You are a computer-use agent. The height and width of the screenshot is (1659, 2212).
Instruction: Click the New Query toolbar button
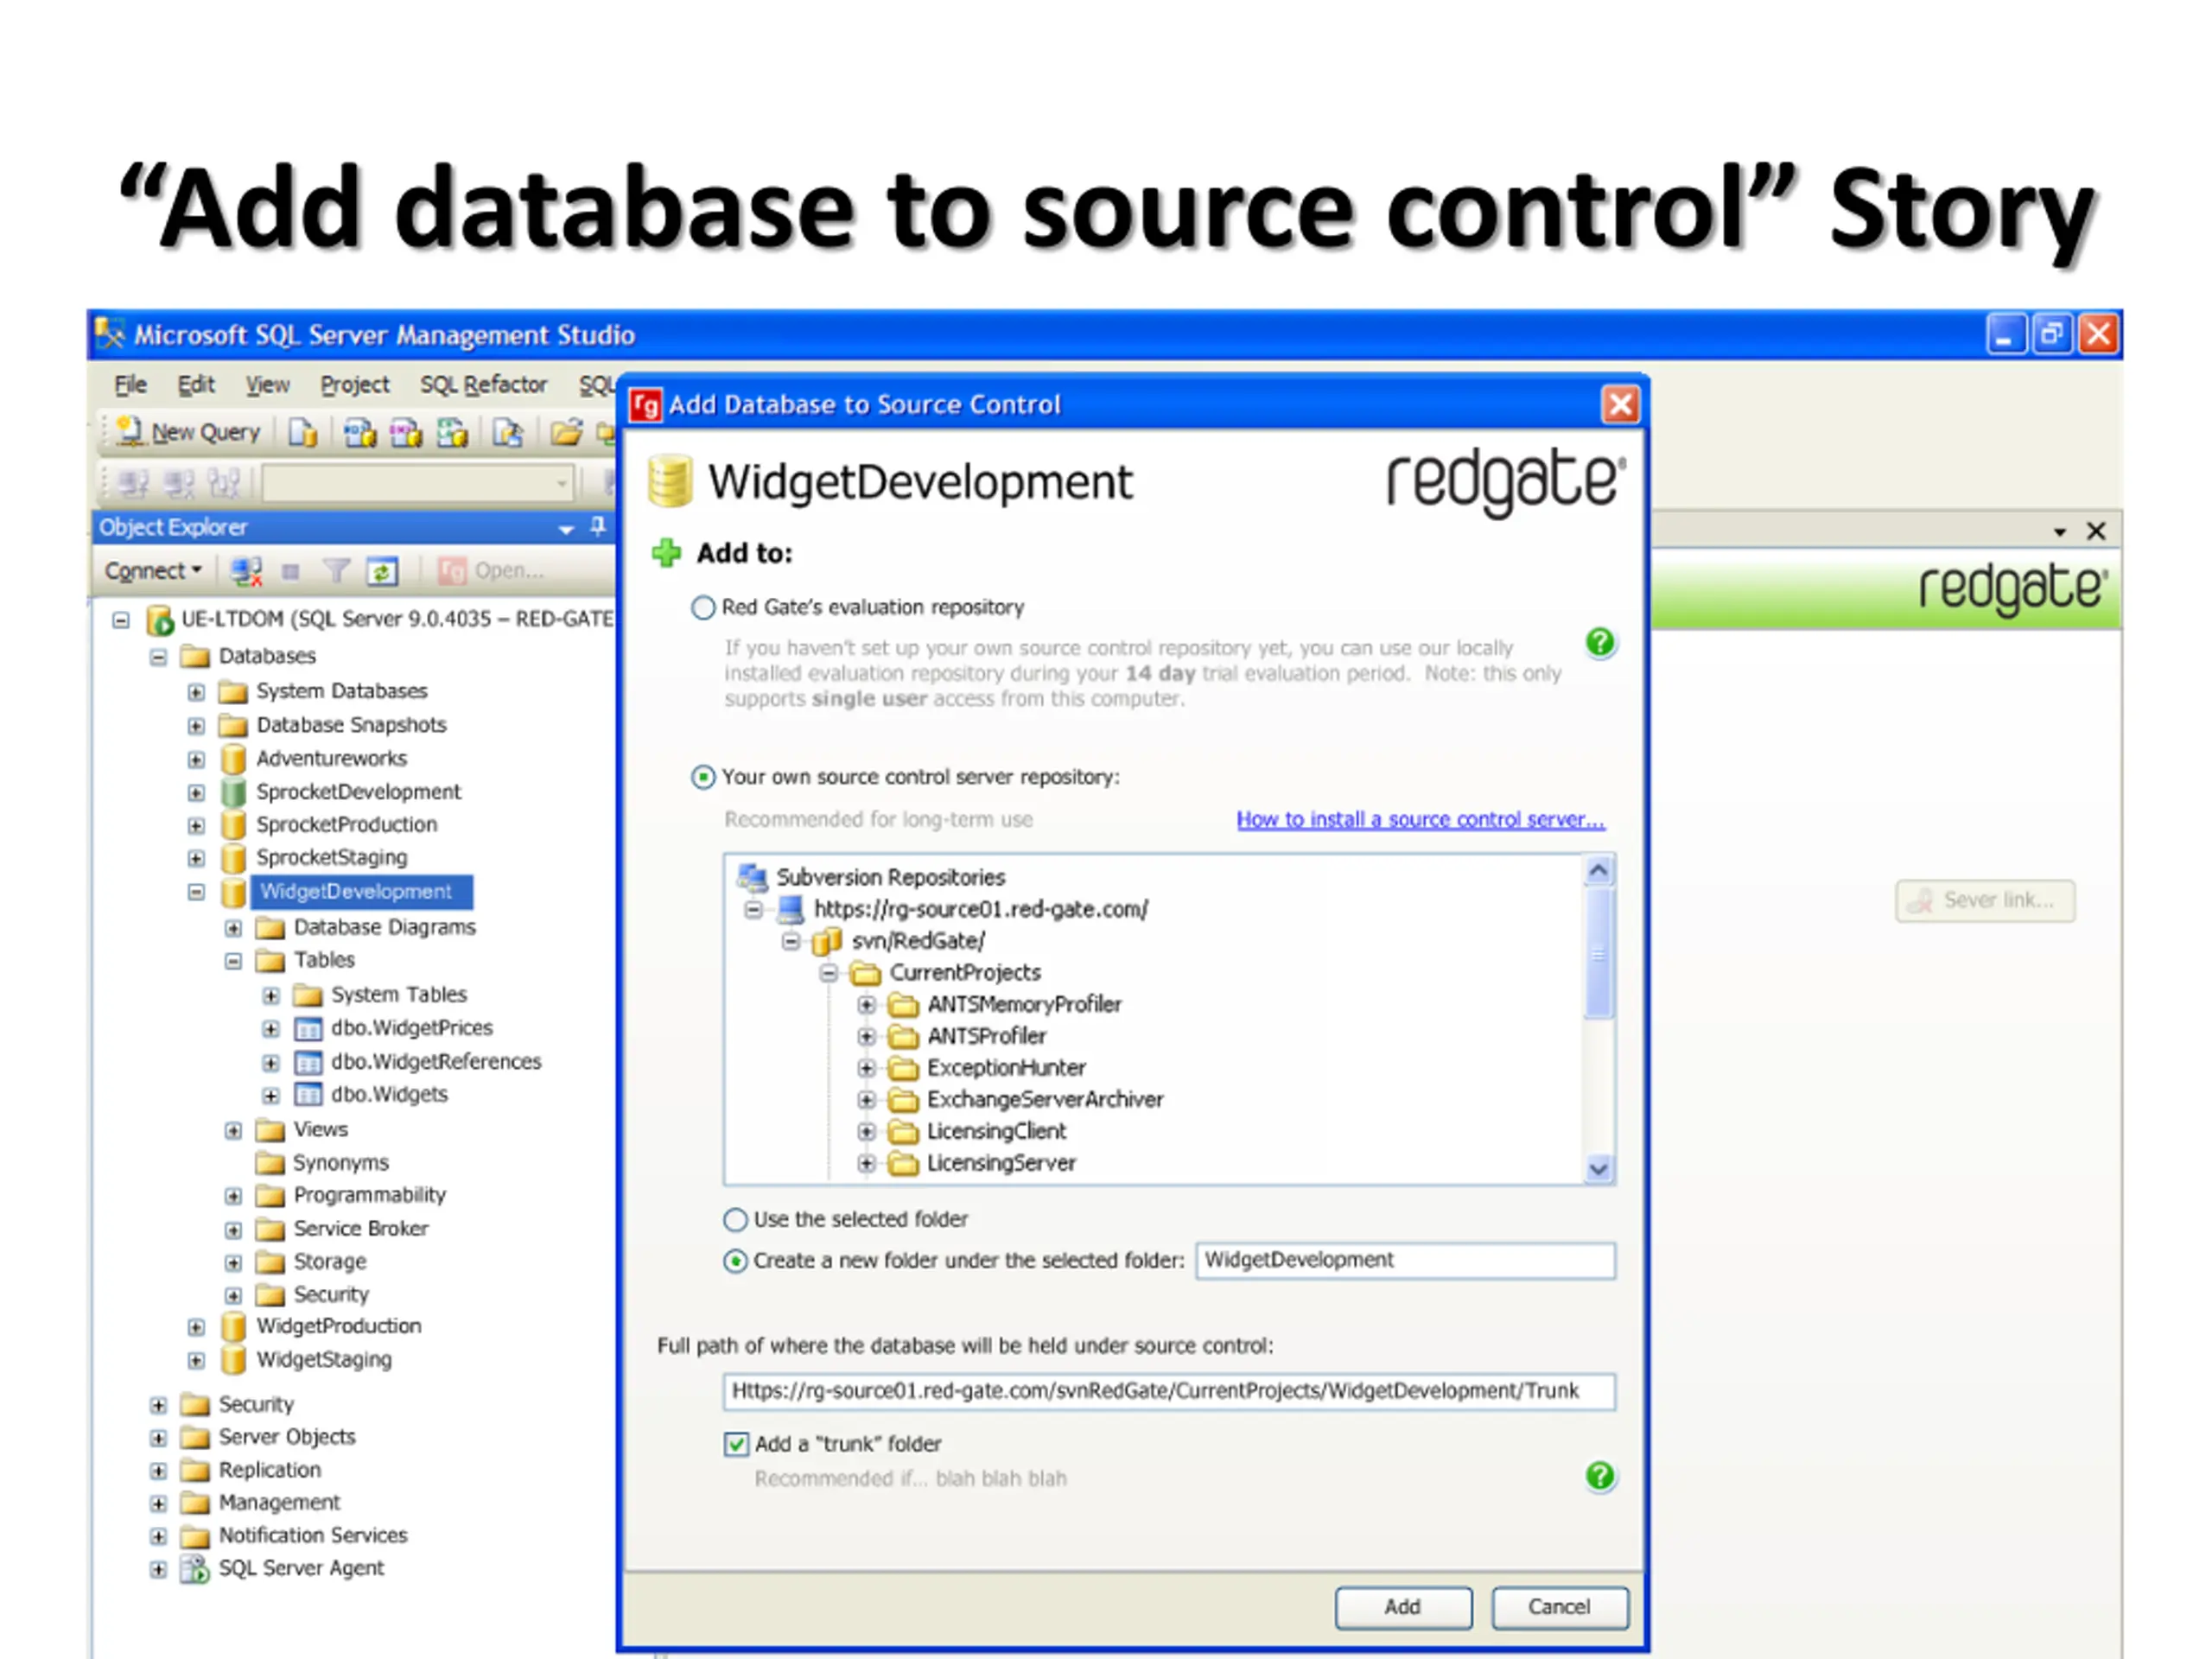click(x=188, y=432)
